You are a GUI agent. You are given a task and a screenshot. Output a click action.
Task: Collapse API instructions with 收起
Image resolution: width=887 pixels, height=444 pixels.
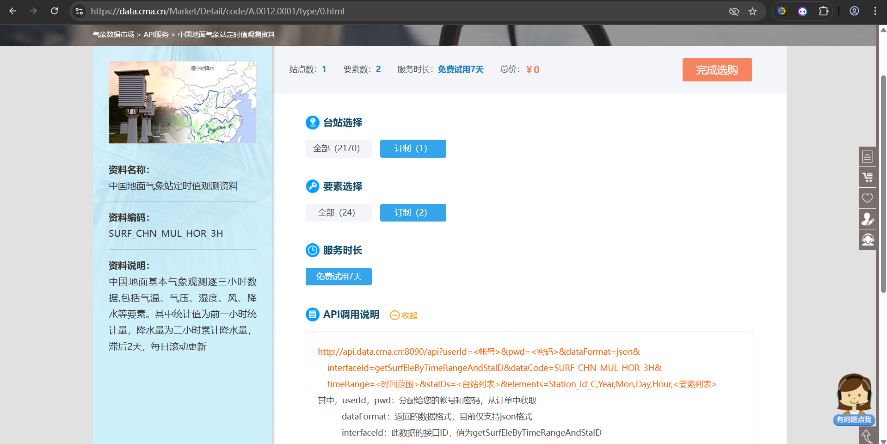click(x=404, y=315)
